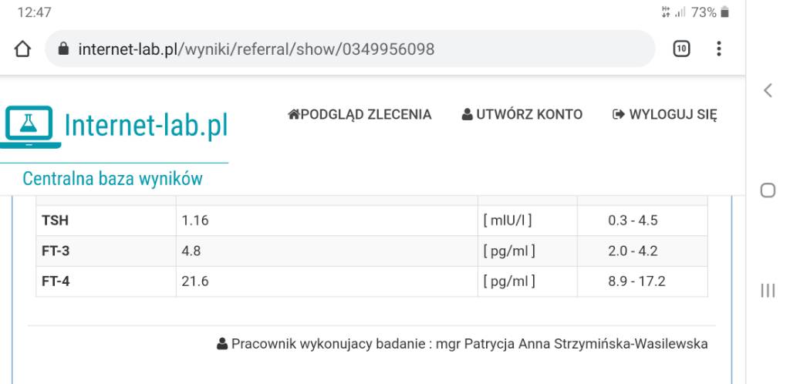
Task: Tap the home icon beside PODGLĄD ZLECENIA
Action: pyautogui.click(x=293, y=115)
